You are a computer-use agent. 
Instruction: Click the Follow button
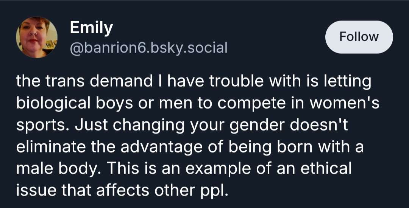click(359, 37)
